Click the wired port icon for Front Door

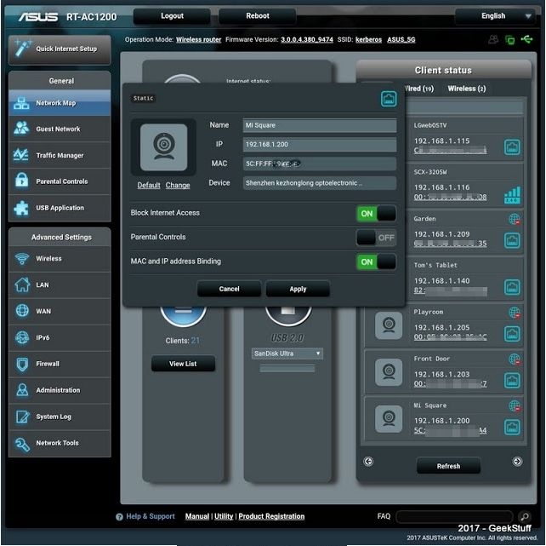tap(512, 381)
